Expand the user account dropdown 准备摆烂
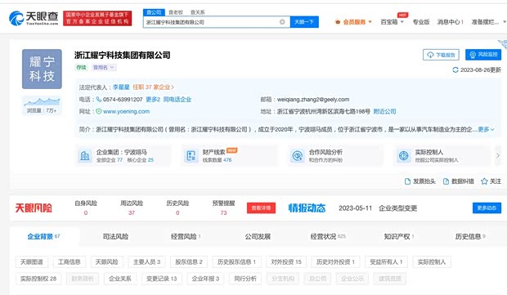Screen dimensions: 507x295 coord(488,22)
